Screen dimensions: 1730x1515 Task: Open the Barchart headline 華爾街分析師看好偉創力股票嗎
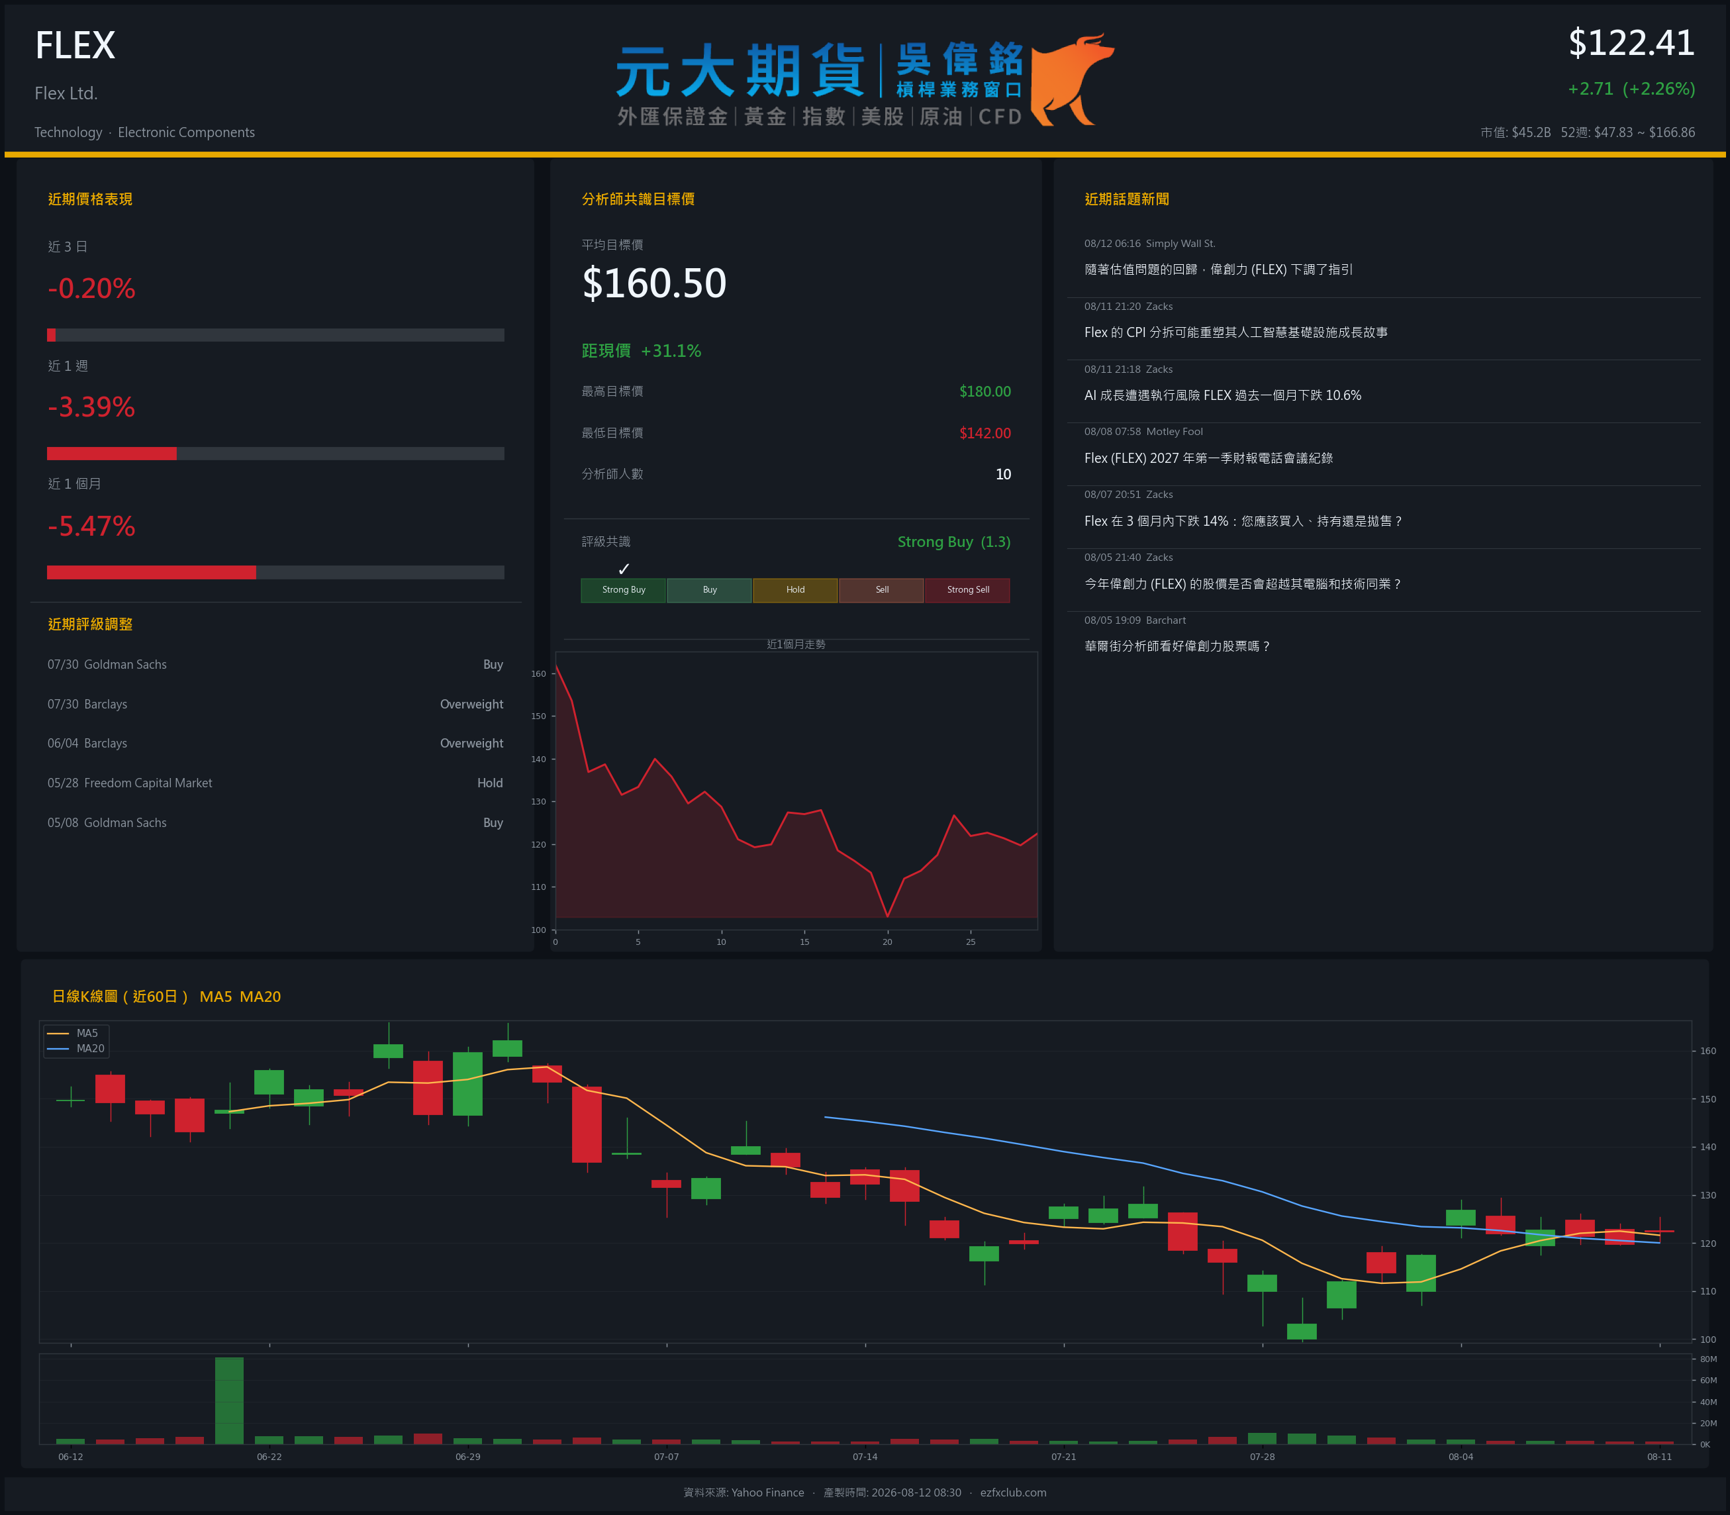coord(1177,647)
